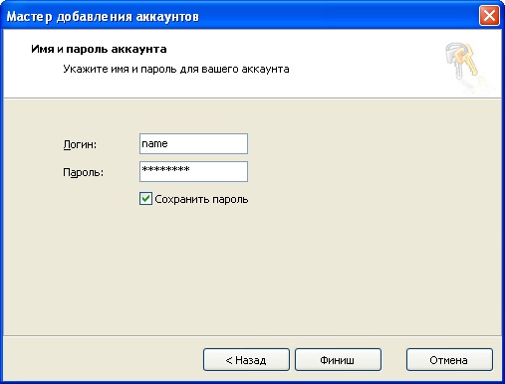Click the Пароль: label

[83, 172]
